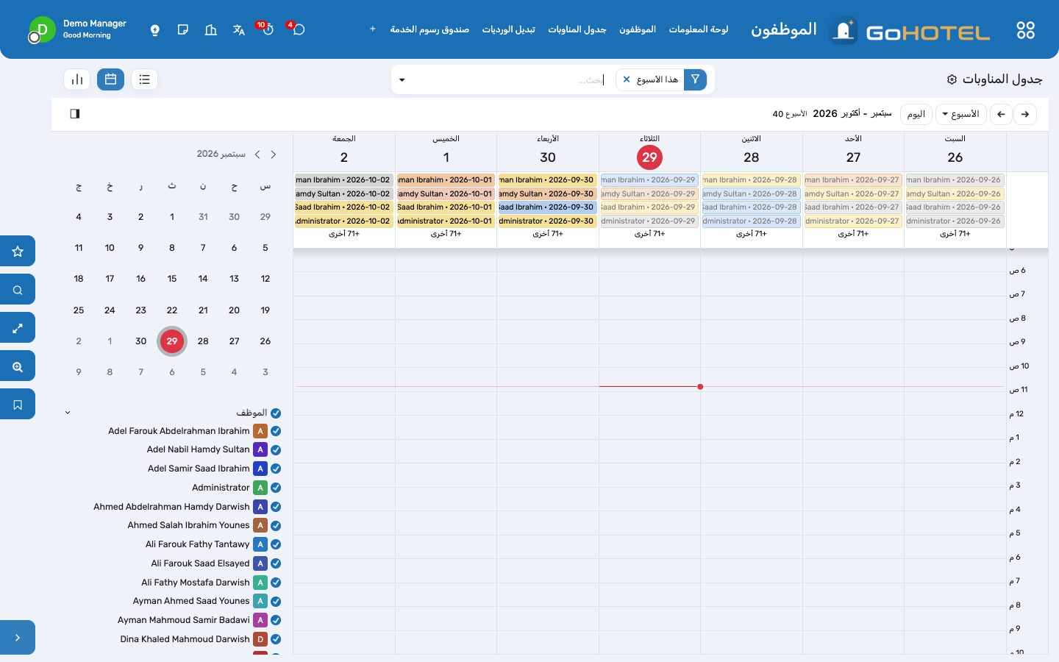
Task: Click the expand arrows side button
Action: point(18,328)
